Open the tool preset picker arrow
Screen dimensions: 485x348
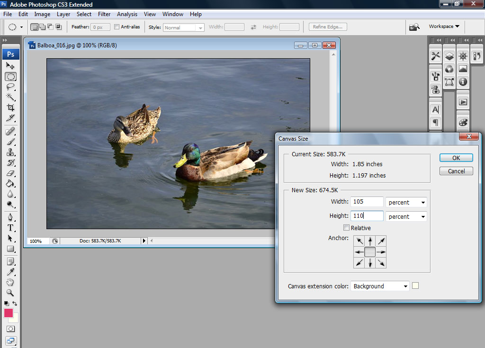(x=21, y=27)
